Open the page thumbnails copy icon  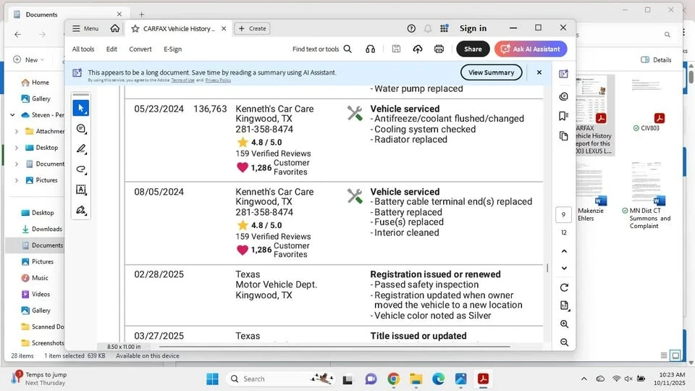(563, 136)
